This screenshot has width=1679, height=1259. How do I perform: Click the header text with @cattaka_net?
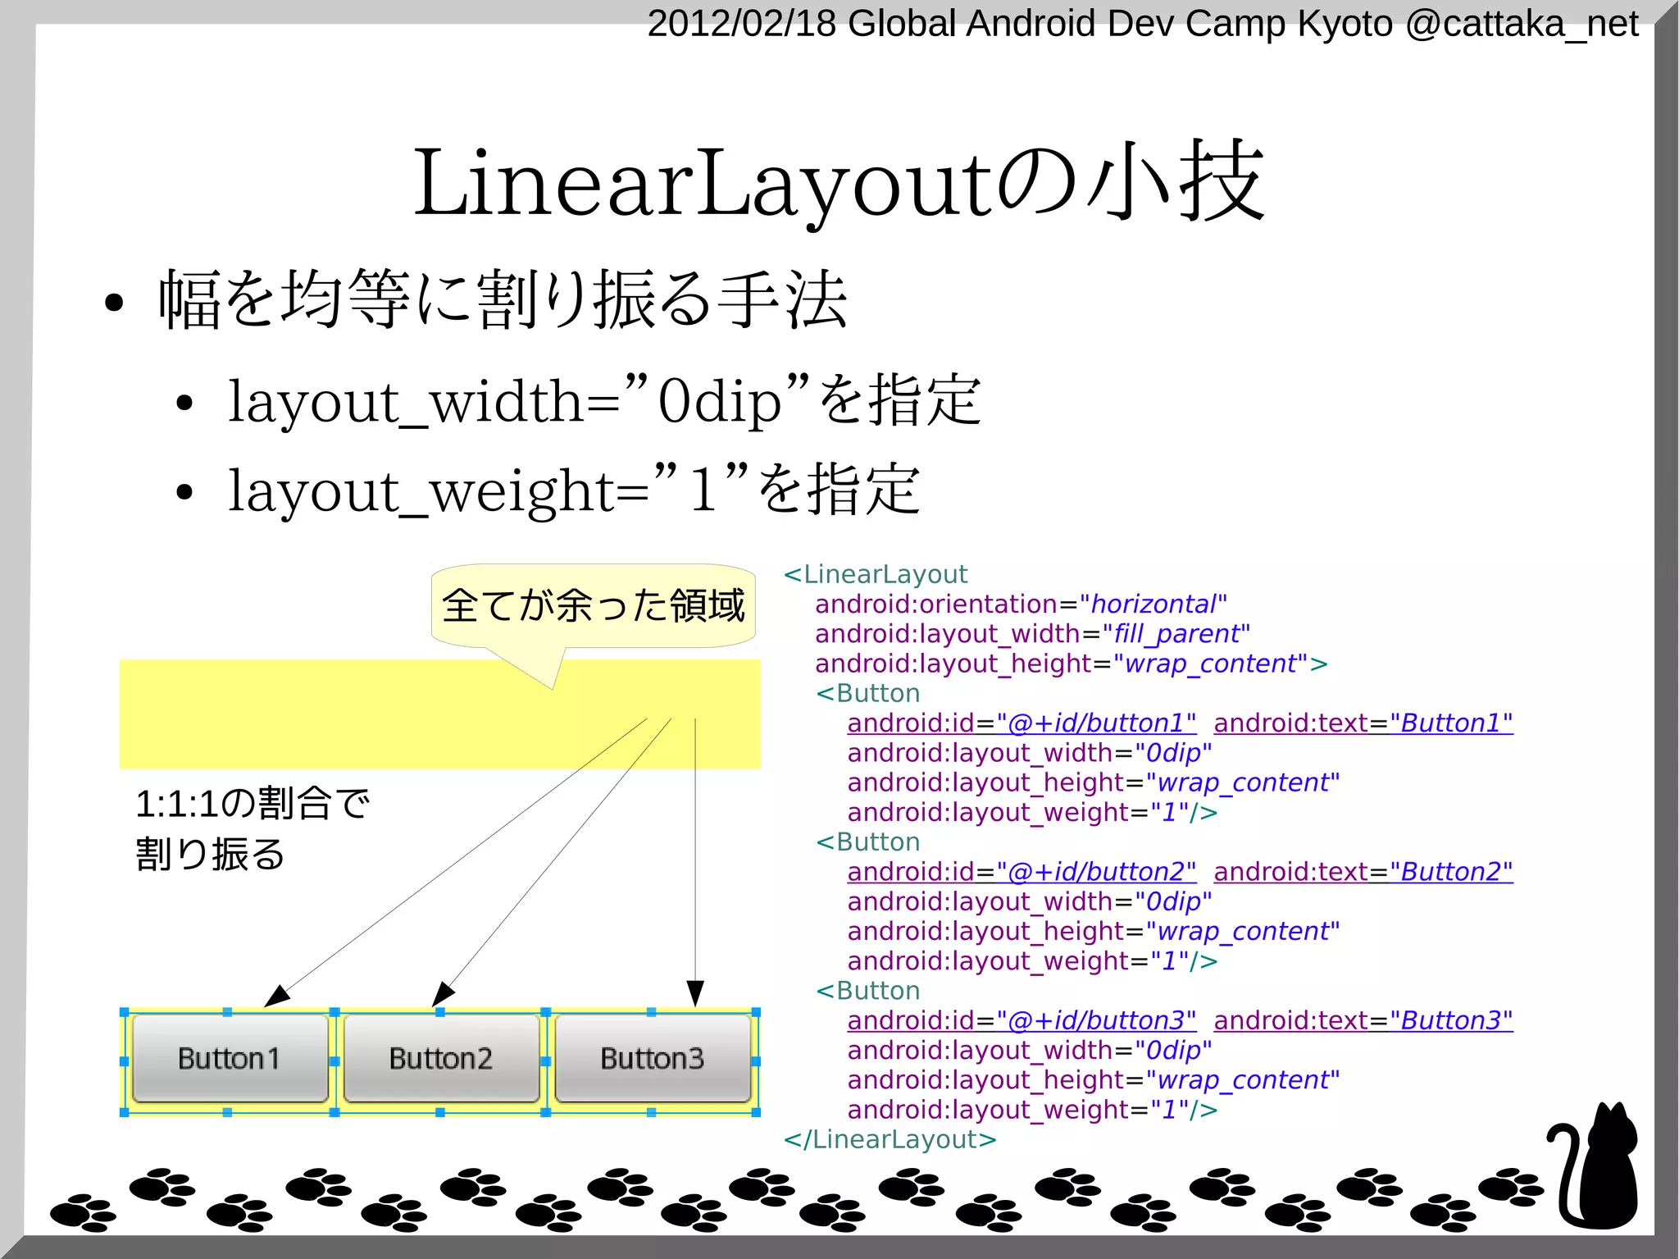(x=1143, y=23)
